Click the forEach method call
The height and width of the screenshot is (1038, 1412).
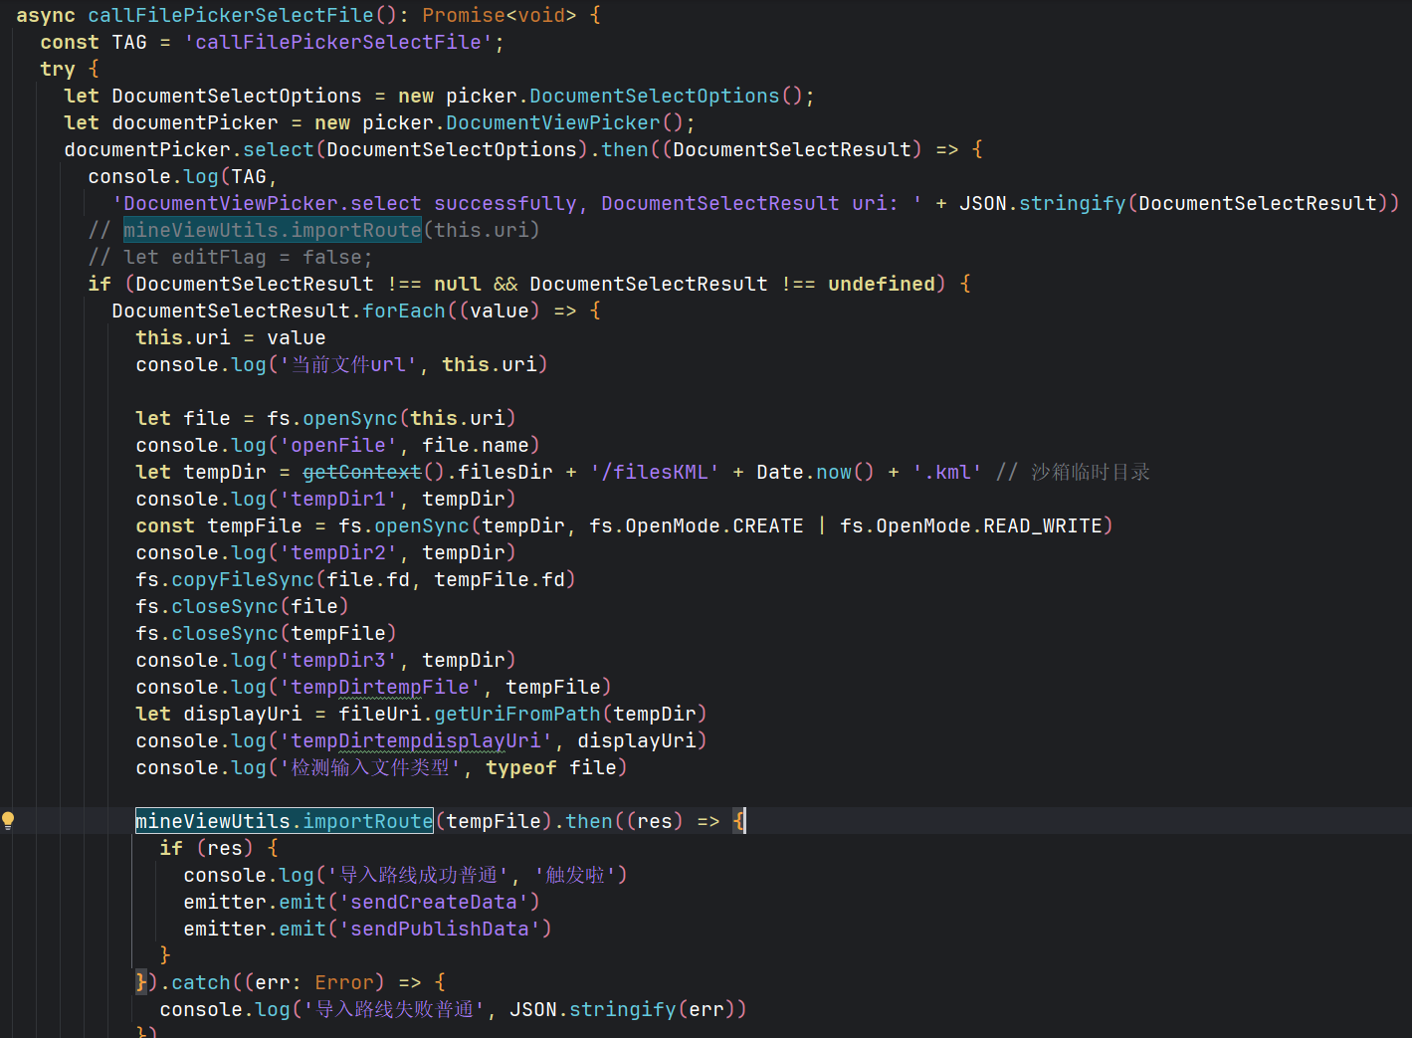point(403,311)
